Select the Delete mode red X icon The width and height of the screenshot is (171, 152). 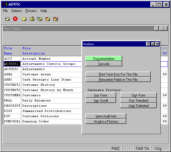pos(48,19)
